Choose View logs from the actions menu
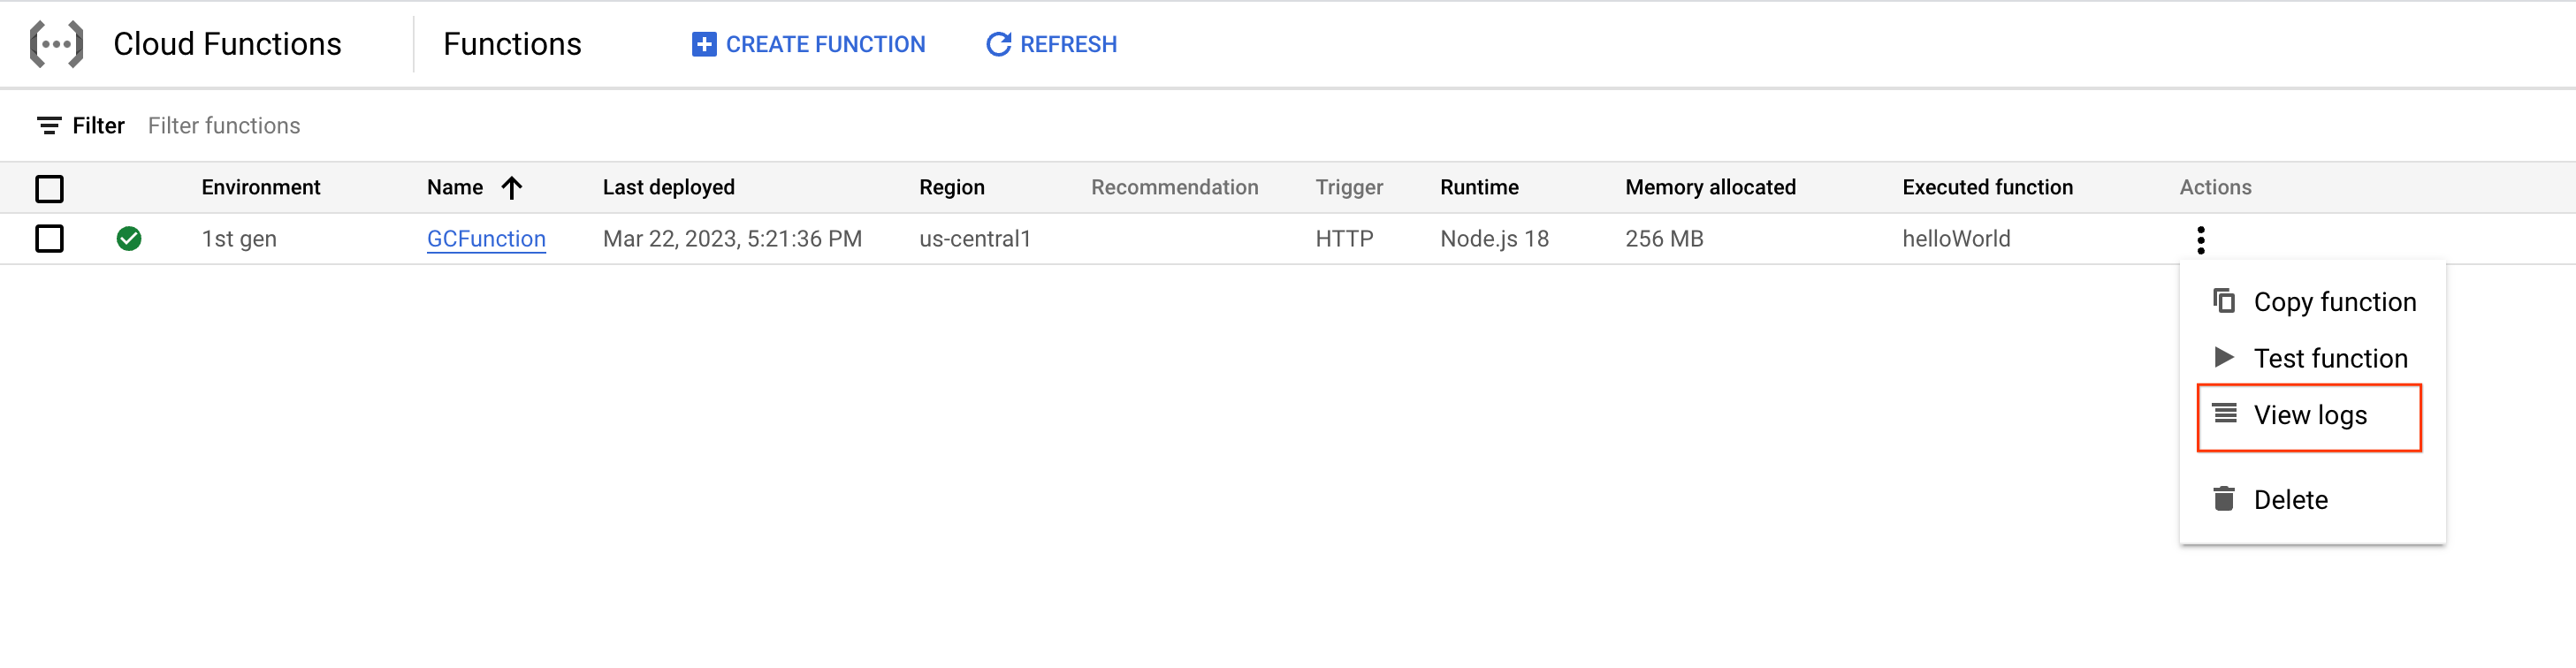This screenshot has height=668, width=2576. pyautogui.click(x=2310, y=414)
